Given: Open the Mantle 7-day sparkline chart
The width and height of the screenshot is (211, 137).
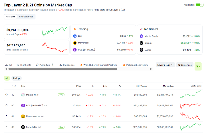Looking at the screenshot, I should pos(190,94).
